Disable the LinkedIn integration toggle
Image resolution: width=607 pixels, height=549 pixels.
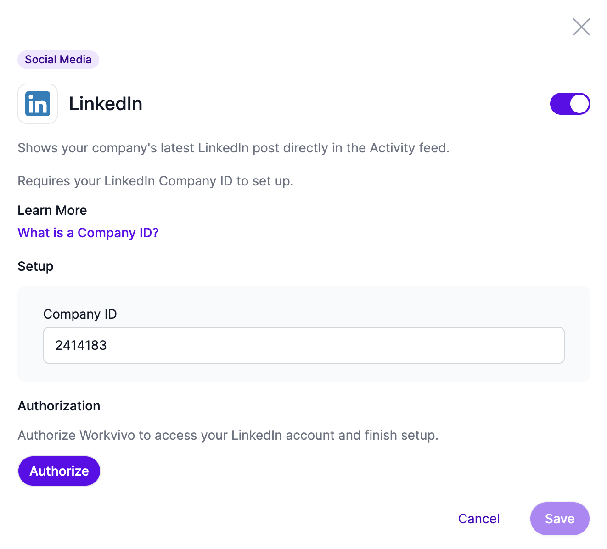(570, 104)
